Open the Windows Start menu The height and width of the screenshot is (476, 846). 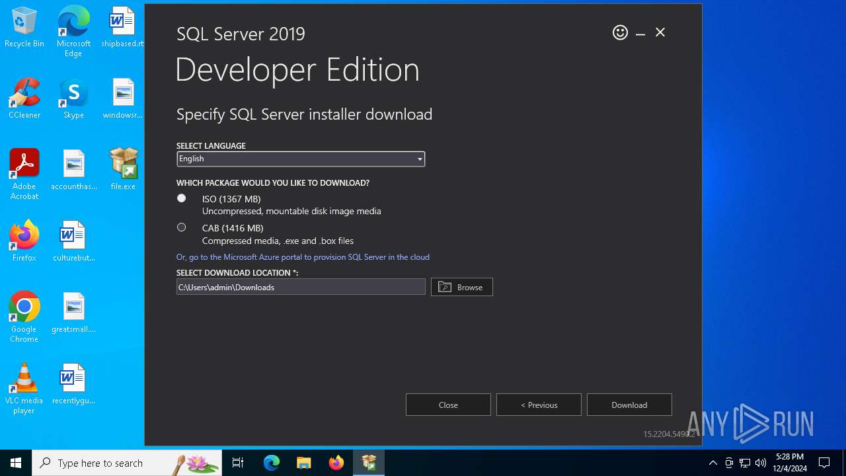click(x=16, y=463)
